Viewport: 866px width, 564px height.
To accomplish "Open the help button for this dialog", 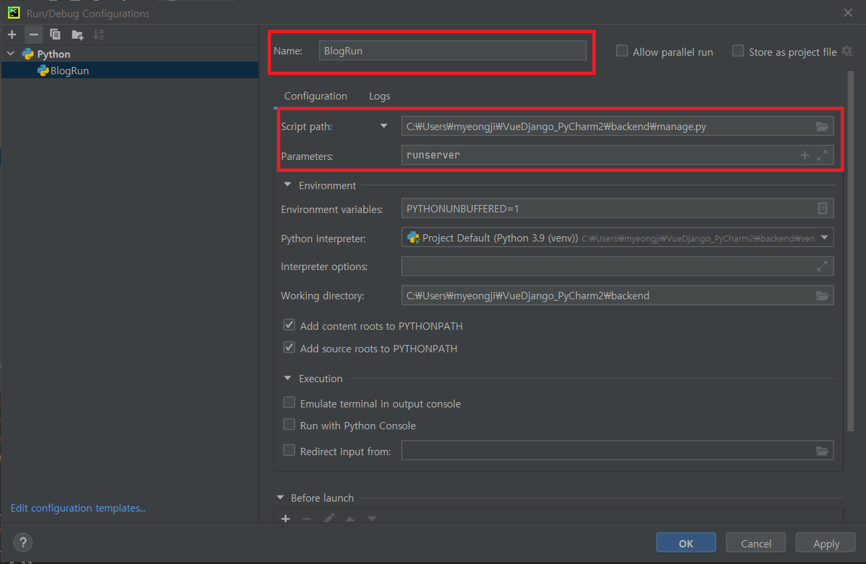I will click(x=22, y=542).
